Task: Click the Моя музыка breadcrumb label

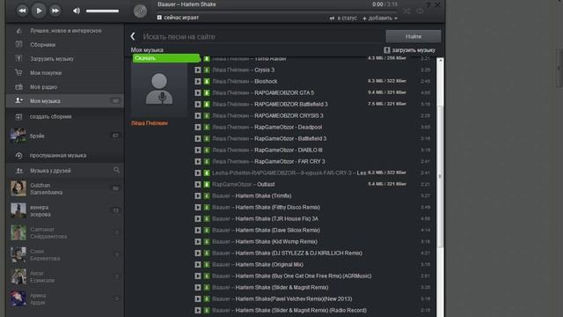Action: coord(147,50)
